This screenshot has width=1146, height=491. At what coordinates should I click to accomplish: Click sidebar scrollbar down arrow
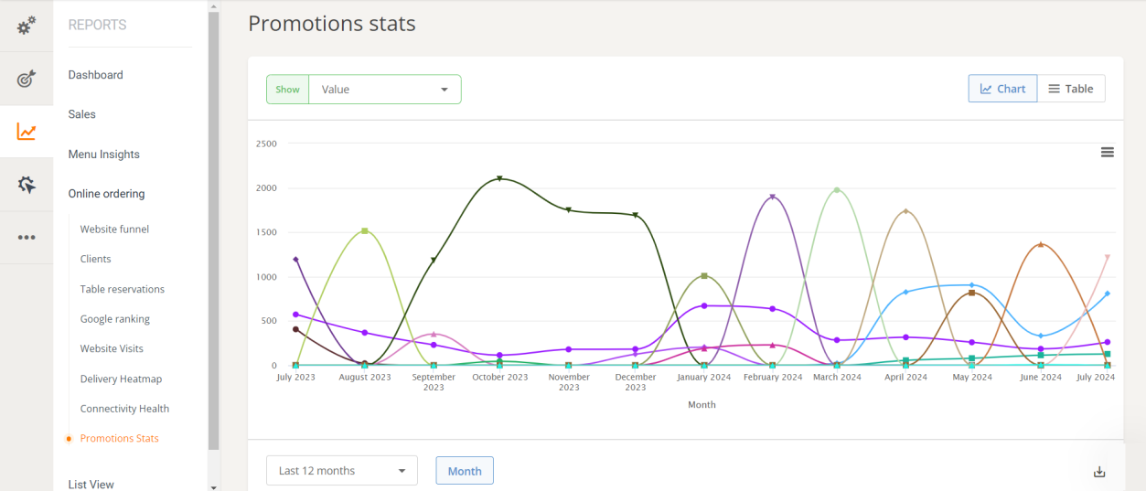(213, 486)
